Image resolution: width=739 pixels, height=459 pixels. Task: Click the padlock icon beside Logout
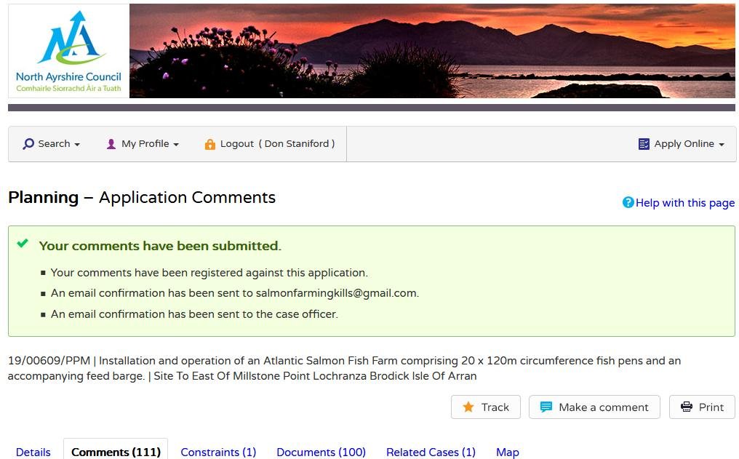[x=209, y=143]
